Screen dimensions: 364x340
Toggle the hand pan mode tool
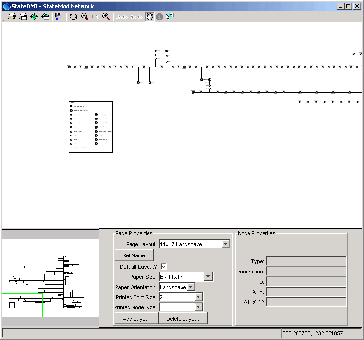click(x=149, y=17)
